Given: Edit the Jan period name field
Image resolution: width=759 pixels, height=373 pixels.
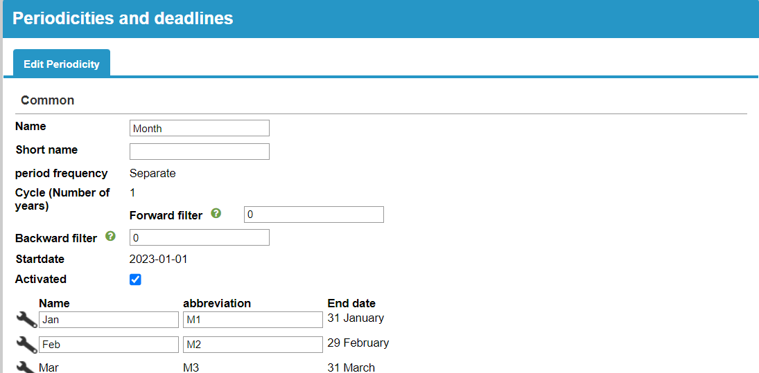Looking at the screenshot, I should point(109,320).
